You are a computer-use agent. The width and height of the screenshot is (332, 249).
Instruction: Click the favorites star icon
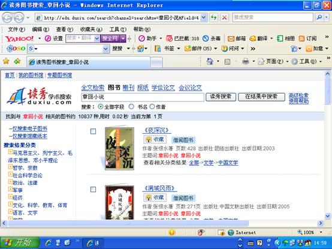tap(6, 61)
